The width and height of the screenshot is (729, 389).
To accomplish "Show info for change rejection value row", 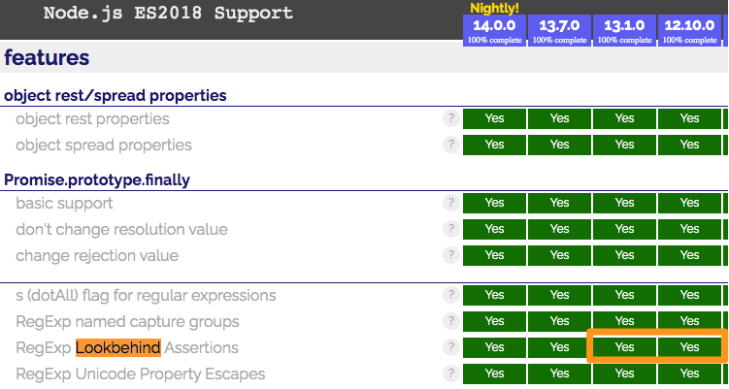I will tap(451, 255).
